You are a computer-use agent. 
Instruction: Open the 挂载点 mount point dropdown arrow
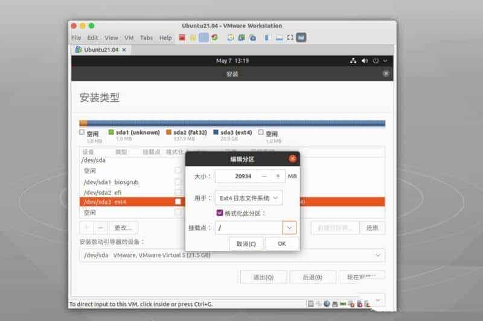click(289, 228)
